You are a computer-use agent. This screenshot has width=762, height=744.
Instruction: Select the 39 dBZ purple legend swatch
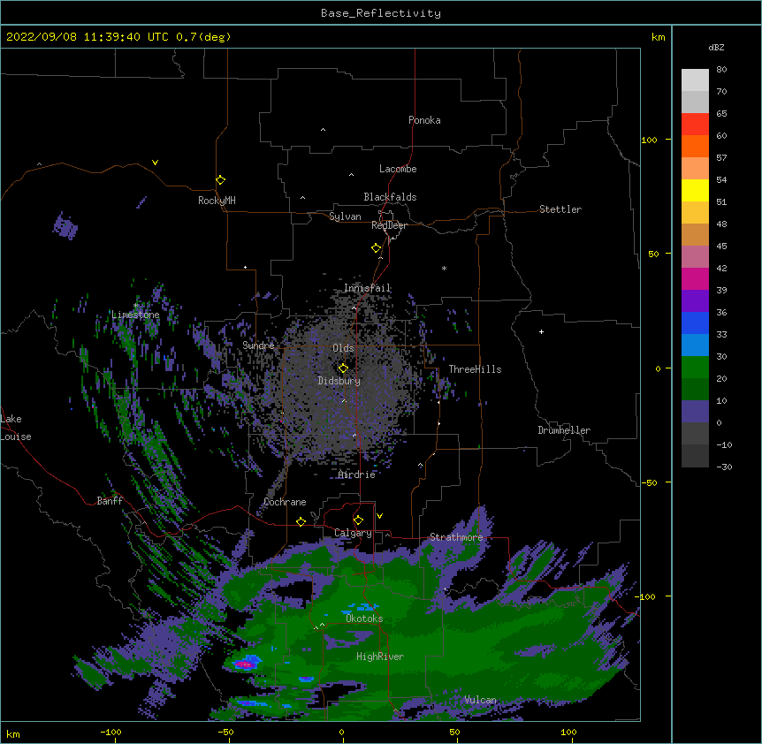click(695, 300)
